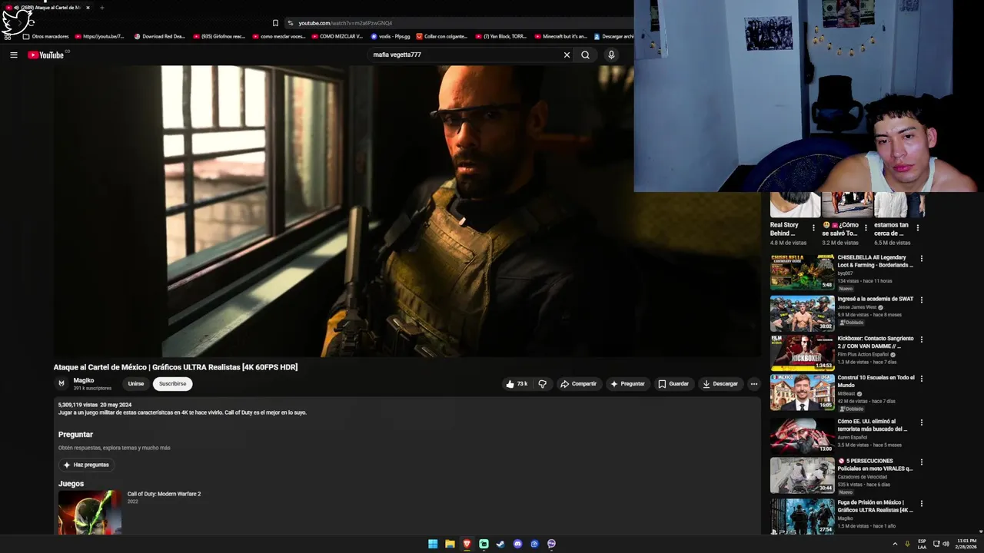The image size is (984, 553).
Task: Open the Windows Start menu
Action: 433,544
